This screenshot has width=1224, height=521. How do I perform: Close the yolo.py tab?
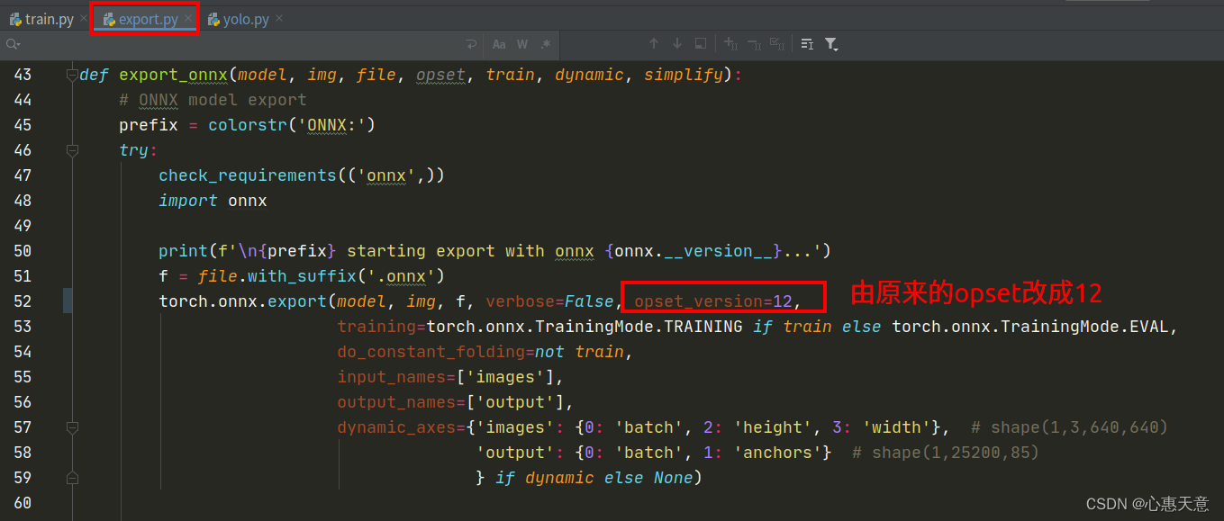coord(279,19)
